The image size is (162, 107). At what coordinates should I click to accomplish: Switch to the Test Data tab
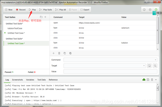41,80
